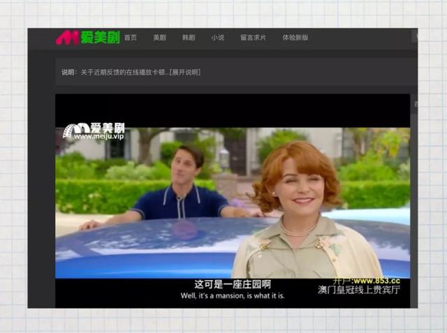447x333 pixels.
Task: Click the video player frame
Action: (x=233, y=201)
